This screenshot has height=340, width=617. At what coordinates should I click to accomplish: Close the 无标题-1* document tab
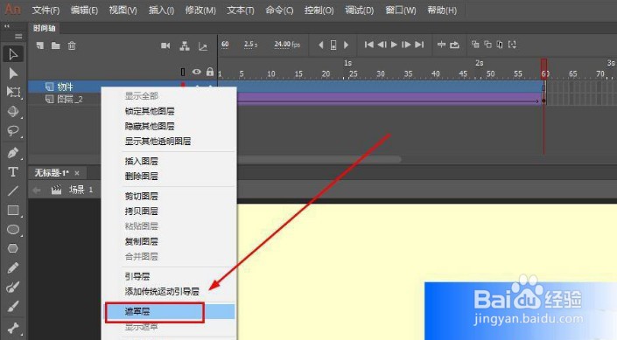click(x=77, y=173)
